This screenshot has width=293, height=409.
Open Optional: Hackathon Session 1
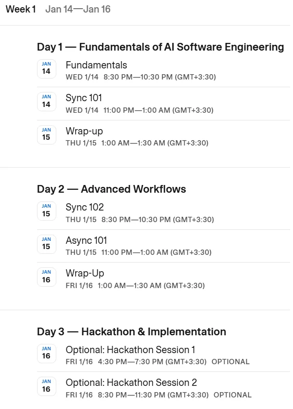point(130,350)
